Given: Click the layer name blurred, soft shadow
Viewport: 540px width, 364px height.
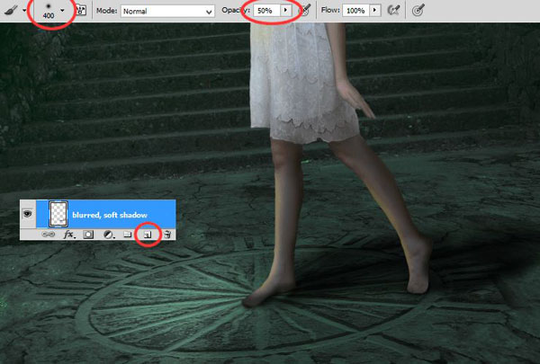Looking at the screenshot, I should click(x=110, y=215).
